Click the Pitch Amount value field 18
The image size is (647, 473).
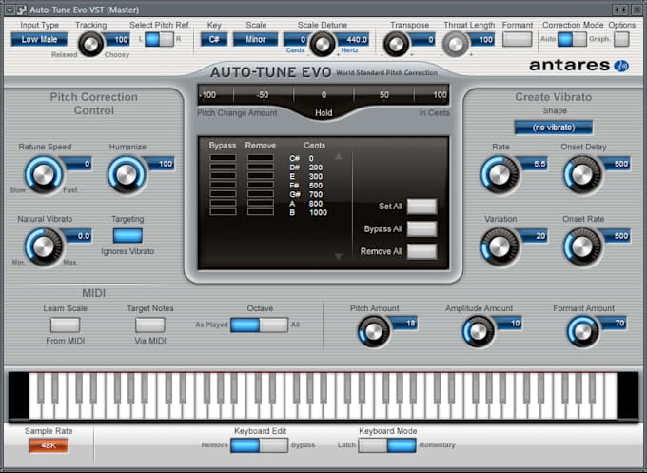point(404,324)
